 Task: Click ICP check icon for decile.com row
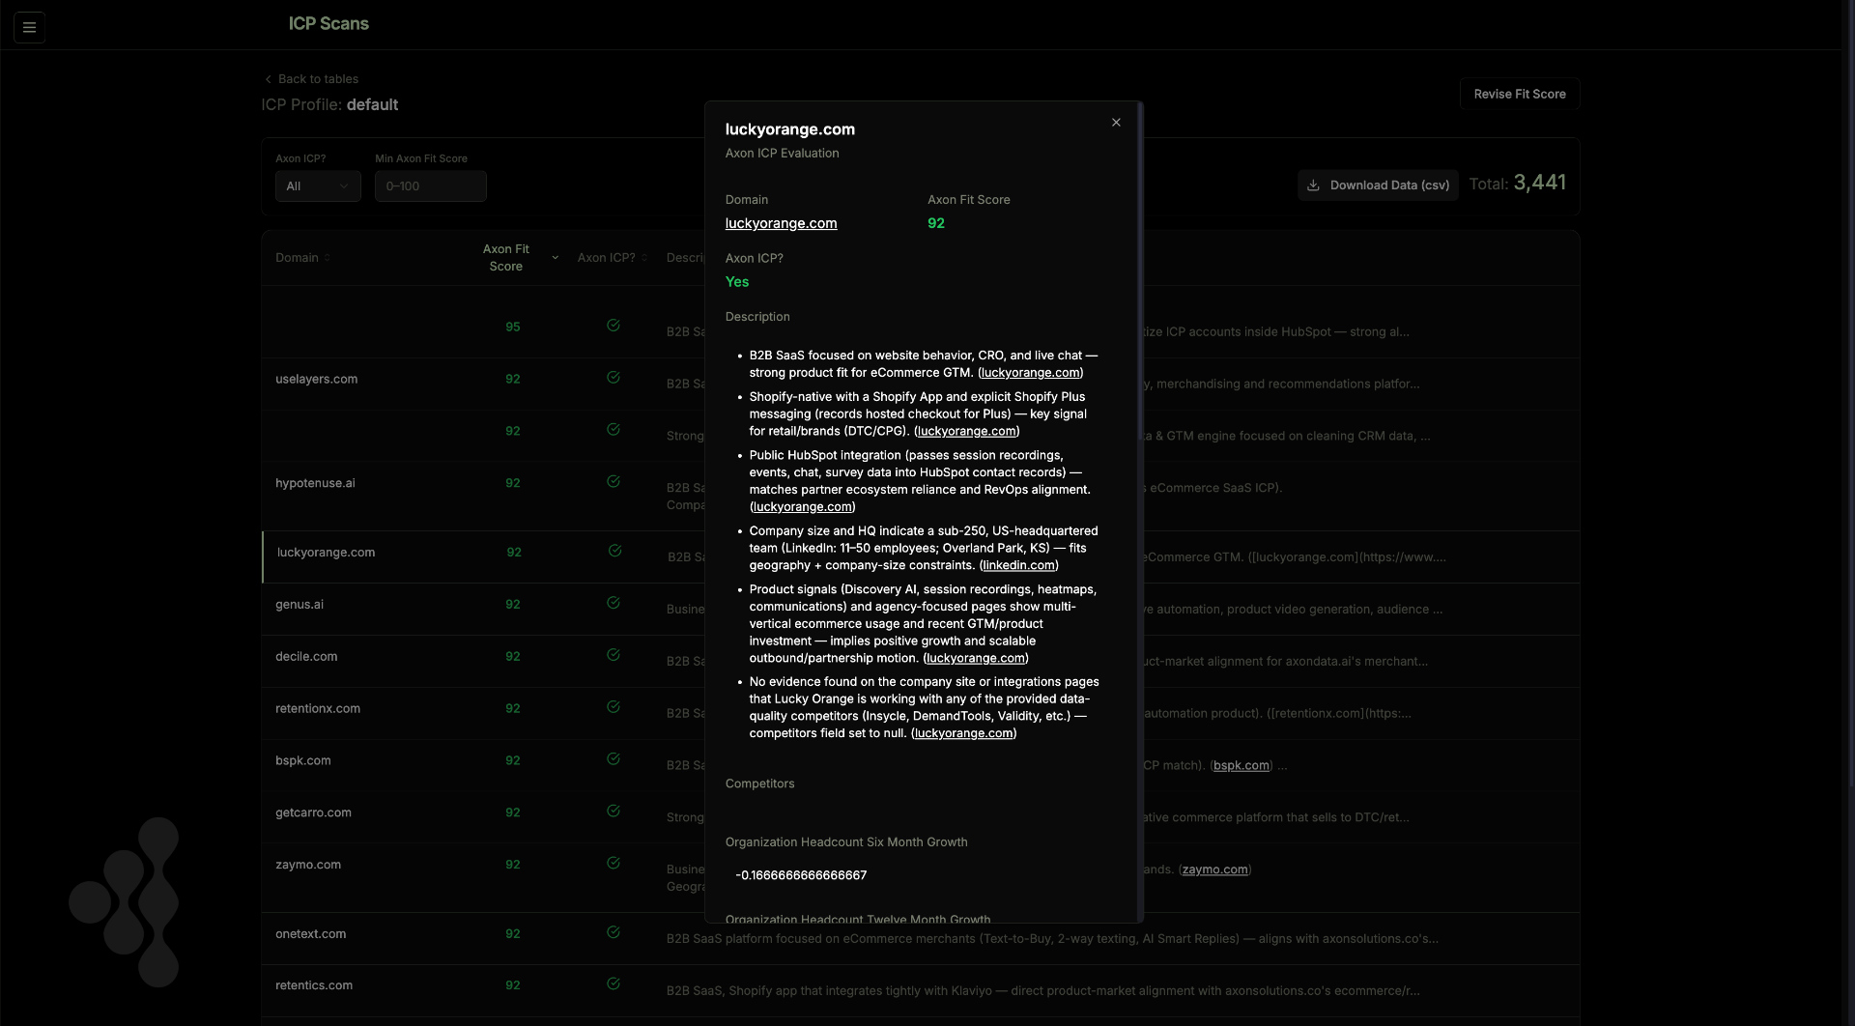click(614, 655)
